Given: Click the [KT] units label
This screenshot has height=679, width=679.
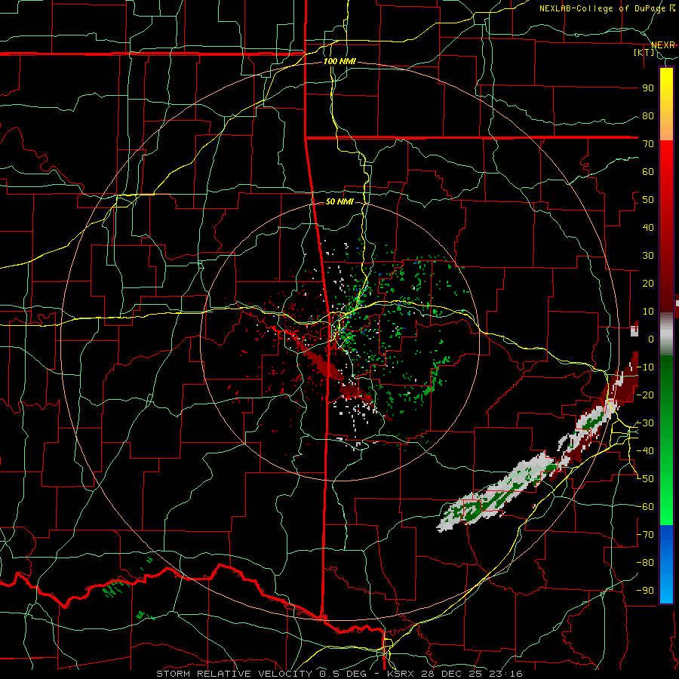Looking at the screenshot, I should coord(644,52).
